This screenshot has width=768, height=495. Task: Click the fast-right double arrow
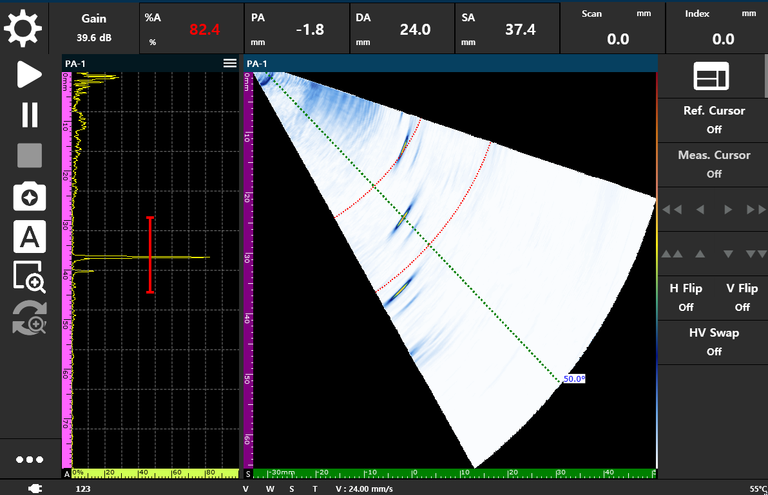[756, 210]
